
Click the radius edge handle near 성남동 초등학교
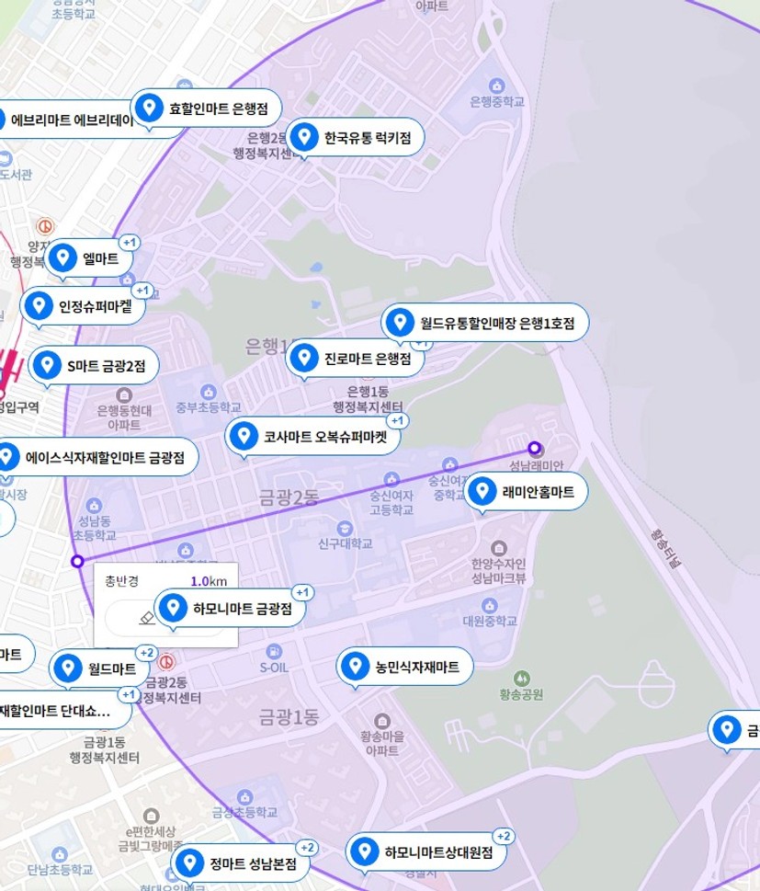click(x=78, y=562)
